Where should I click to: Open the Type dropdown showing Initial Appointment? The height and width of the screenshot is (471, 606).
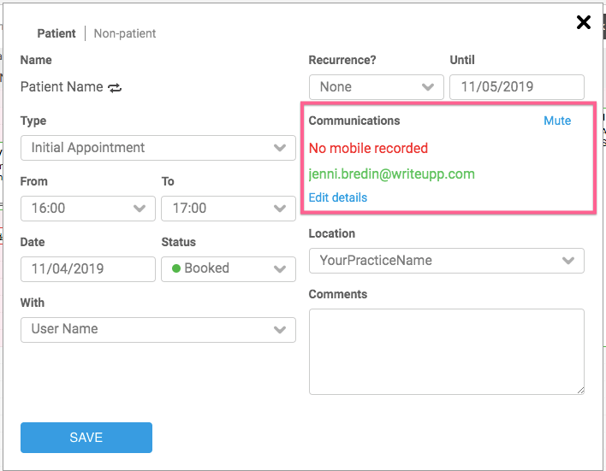(x=158, y=148)
